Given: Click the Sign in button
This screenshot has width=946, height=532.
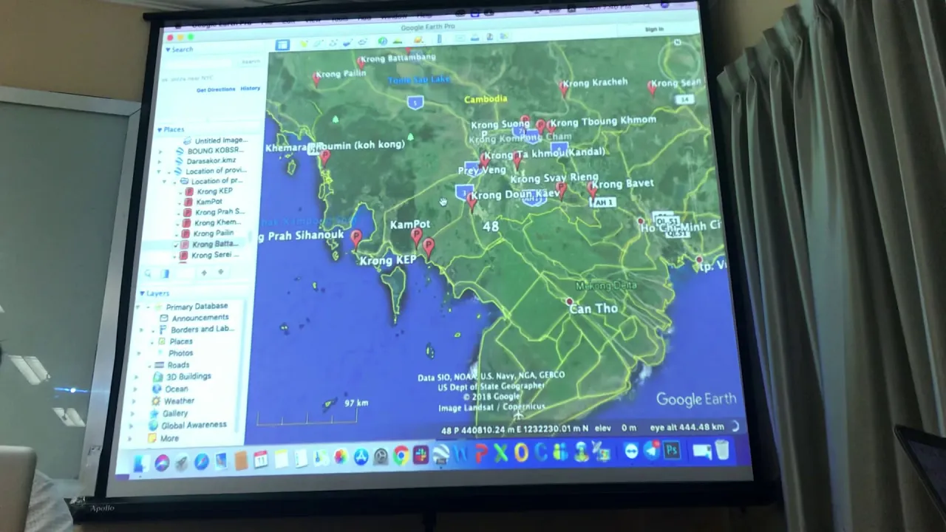Looking at the screenshot, I should [654, 30].
